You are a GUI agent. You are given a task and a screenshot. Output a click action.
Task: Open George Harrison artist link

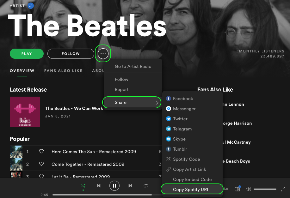(x=237, y=123)
